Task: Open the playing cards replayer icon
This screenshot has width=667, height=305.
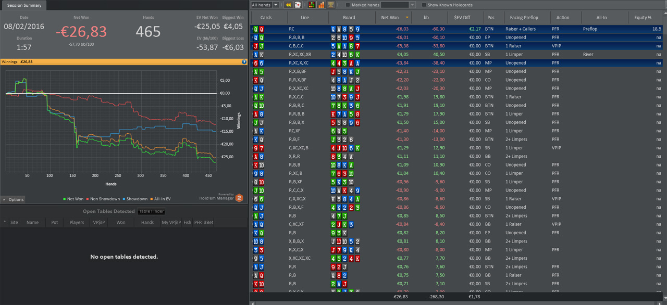Action: pyautogui.click(x=298, y=5)
